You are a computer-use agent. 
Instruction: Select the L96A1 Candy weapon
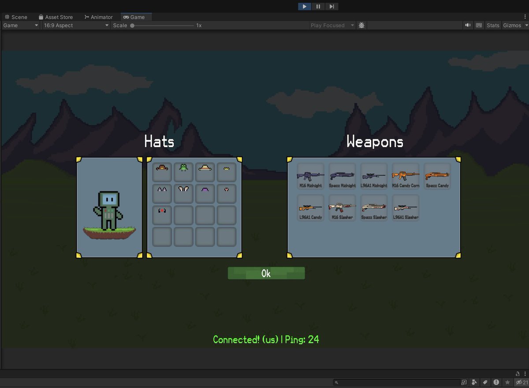[x=311, y=208]
